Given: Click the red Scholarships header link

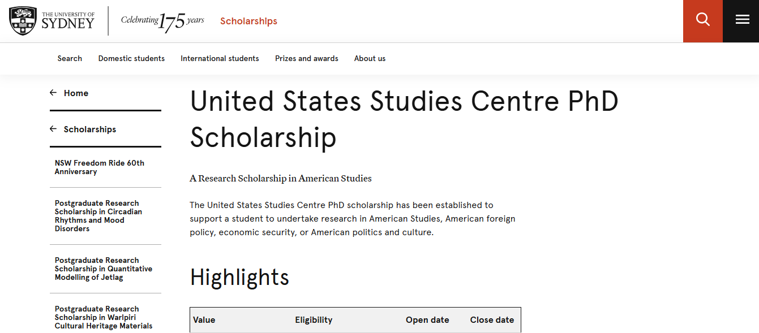Looking at the screenshot, I should 248,21.
